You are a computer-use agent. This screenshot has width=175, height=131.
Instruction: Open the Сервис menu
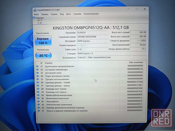click(54, 14)
